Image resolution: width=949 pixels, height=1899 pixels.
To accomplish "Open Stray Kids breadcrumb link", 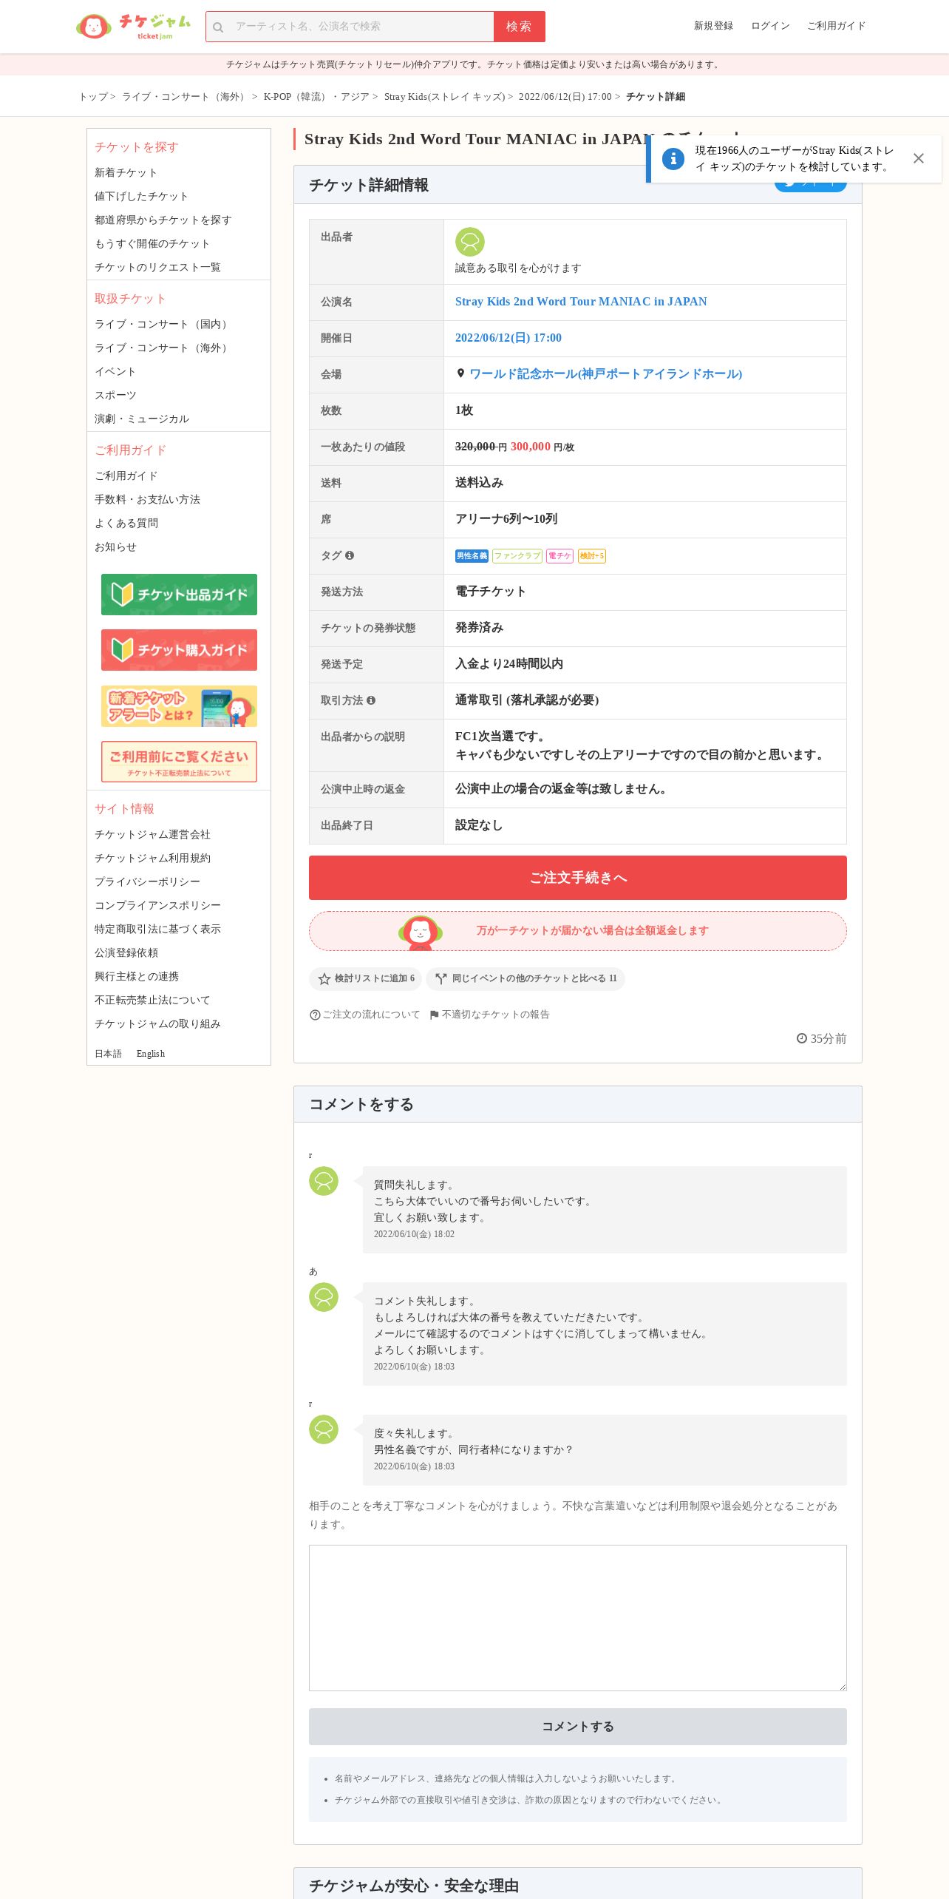I will click(x=444, y=97).
